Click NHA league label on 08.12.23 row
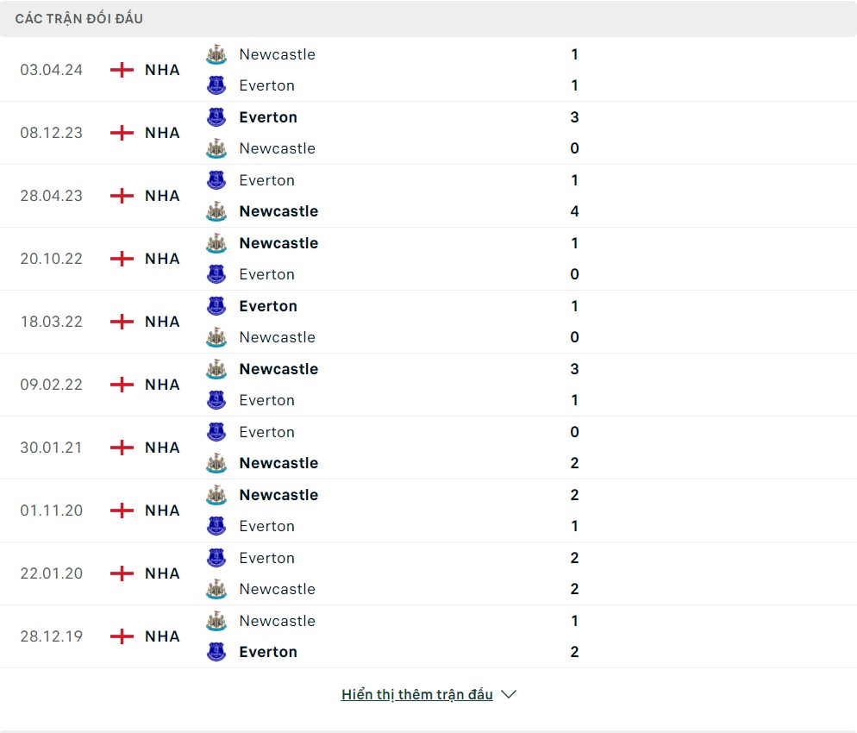 162,133
